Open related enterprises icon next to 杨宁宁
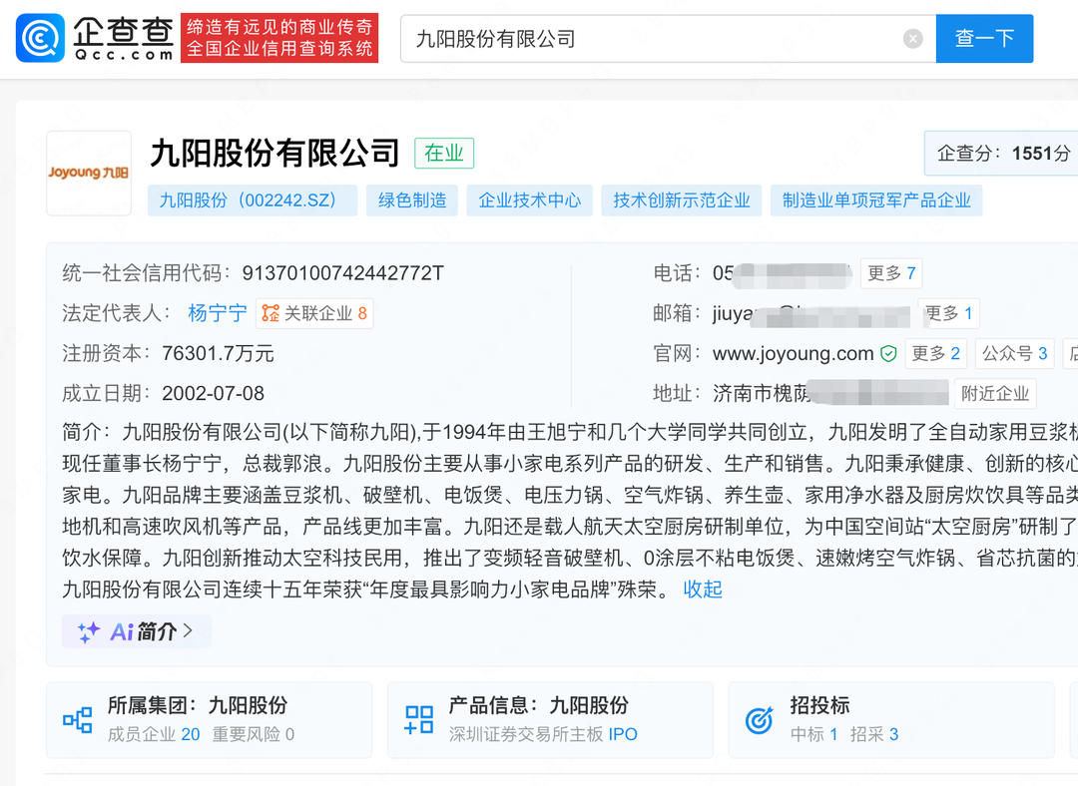 (270, 313)
